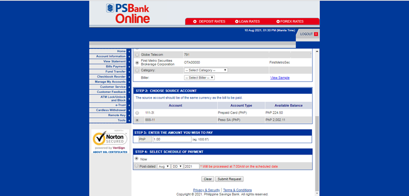Open the View Sample link
The image size is (409, 196).
[x=280, y=78]
